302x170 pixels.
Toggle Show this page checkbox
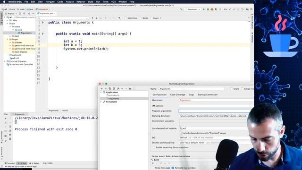[153, 168]
